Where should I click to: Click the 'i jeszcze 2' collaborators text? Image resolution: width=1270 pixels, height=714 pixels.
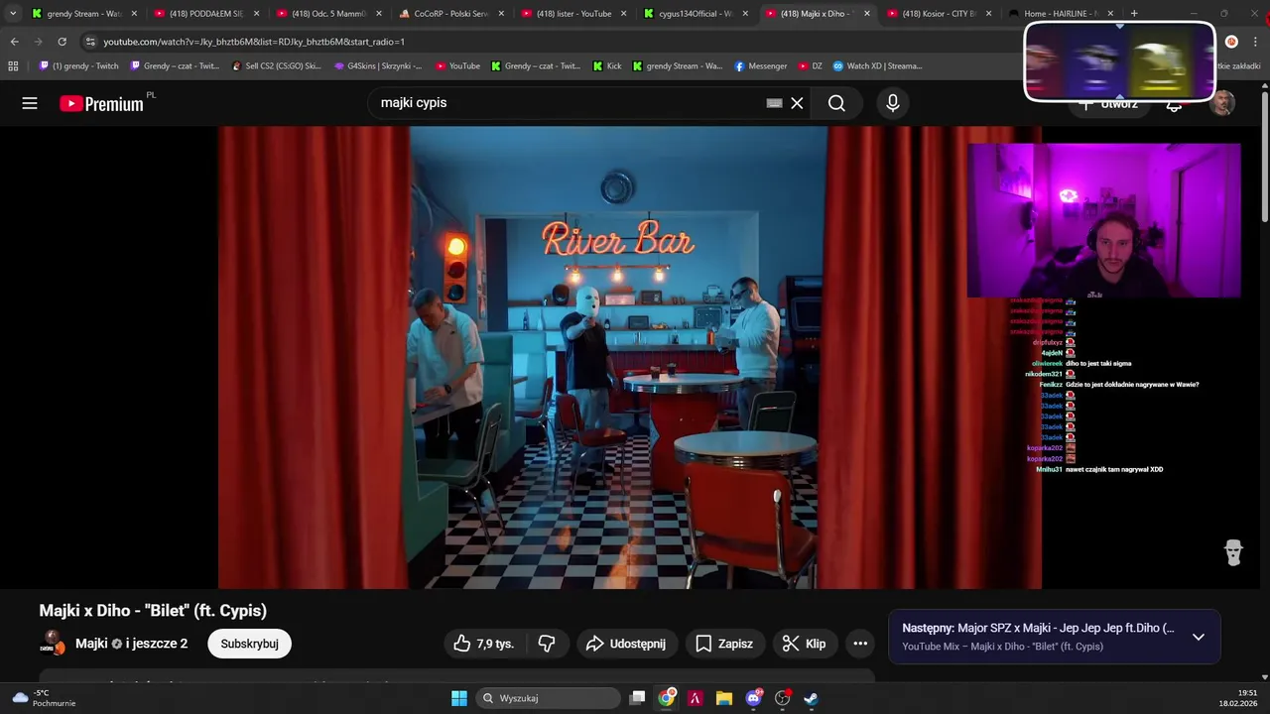(157, 644)
